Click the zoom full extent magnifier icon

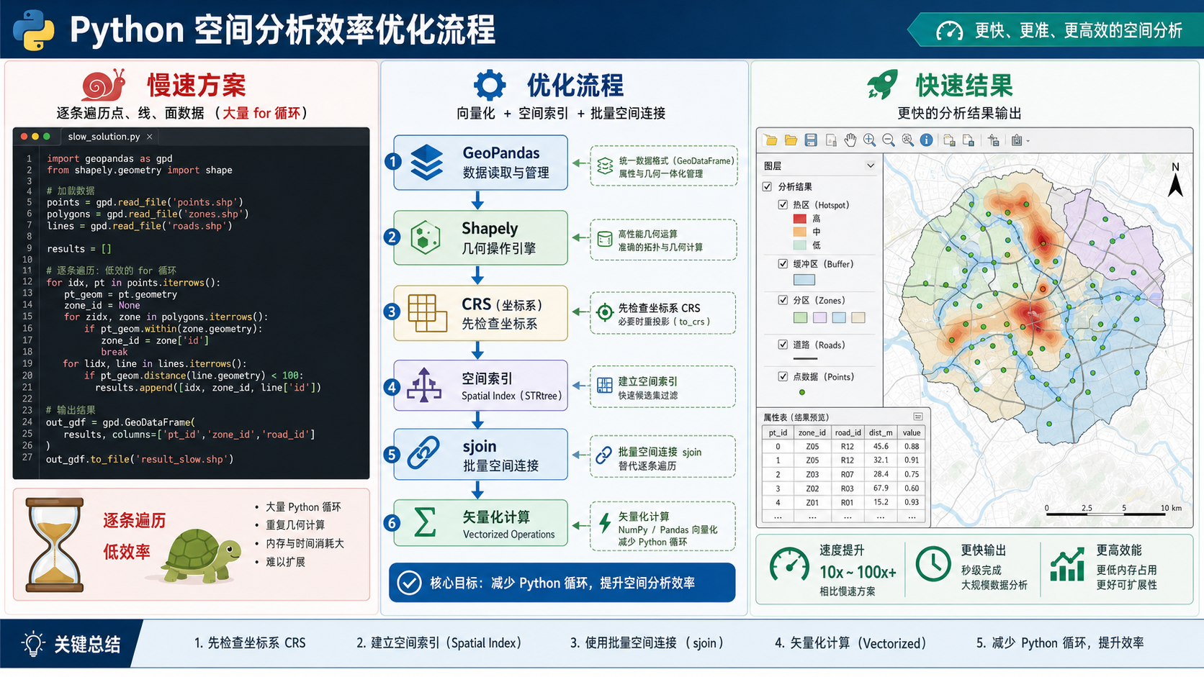tap(907, 140)
